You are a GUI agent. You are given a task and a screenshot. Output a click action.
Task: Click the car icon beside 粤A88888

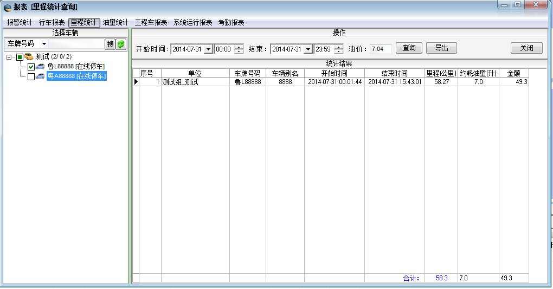click(x=41, y=76)
